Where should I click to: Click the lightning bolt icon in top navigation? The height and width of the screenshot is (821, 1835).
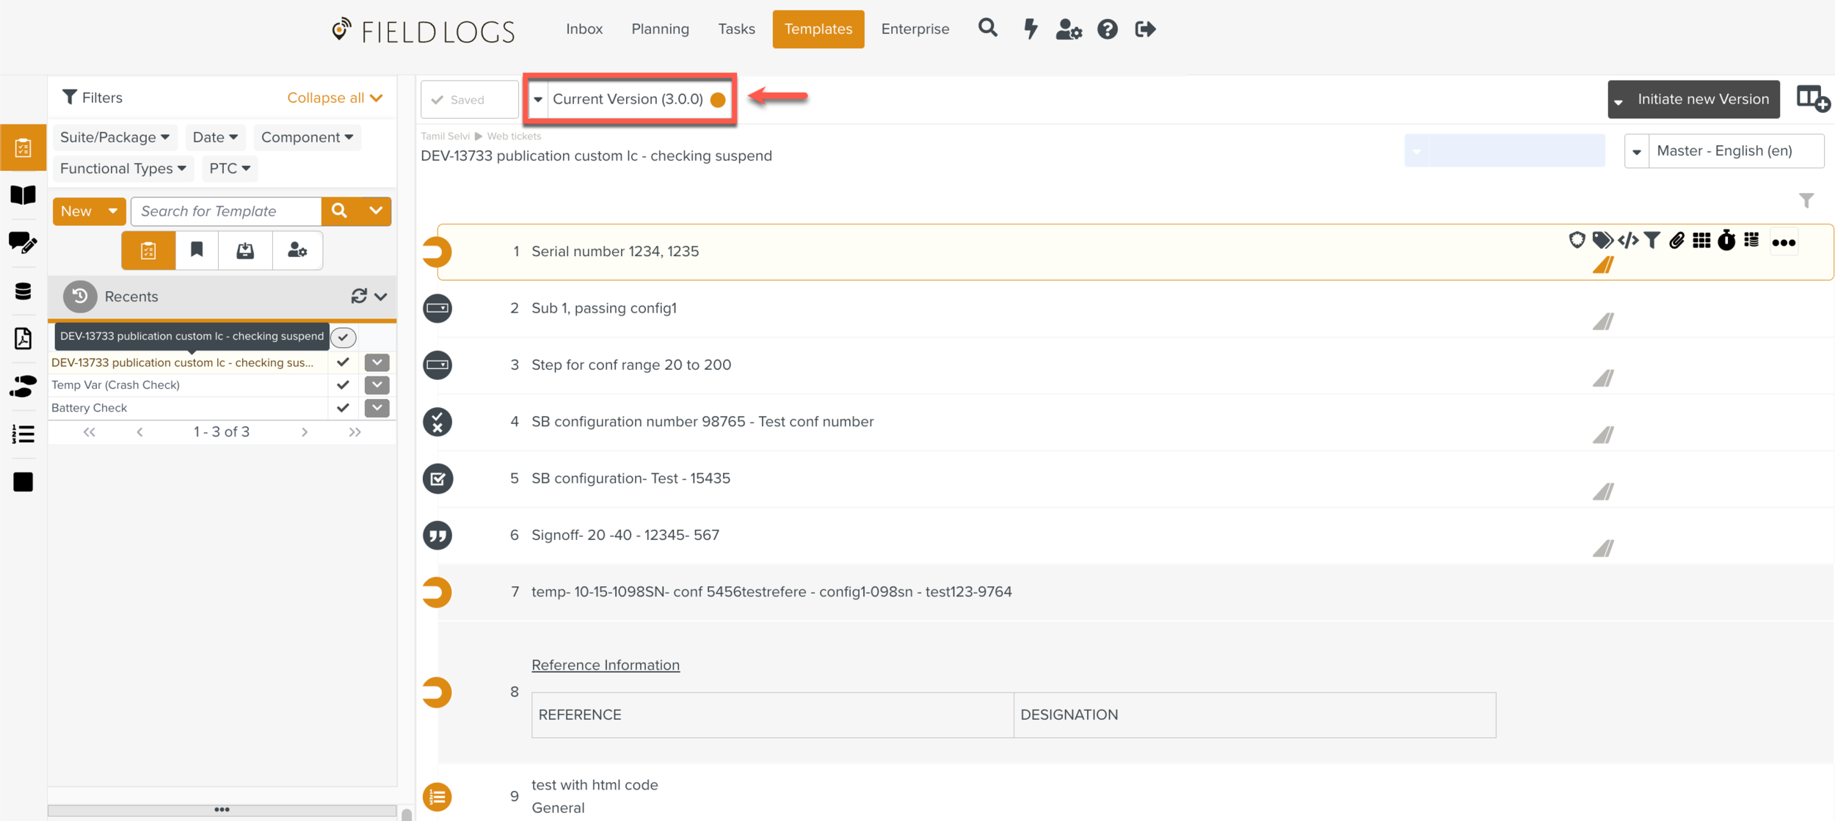(1031, 29)
